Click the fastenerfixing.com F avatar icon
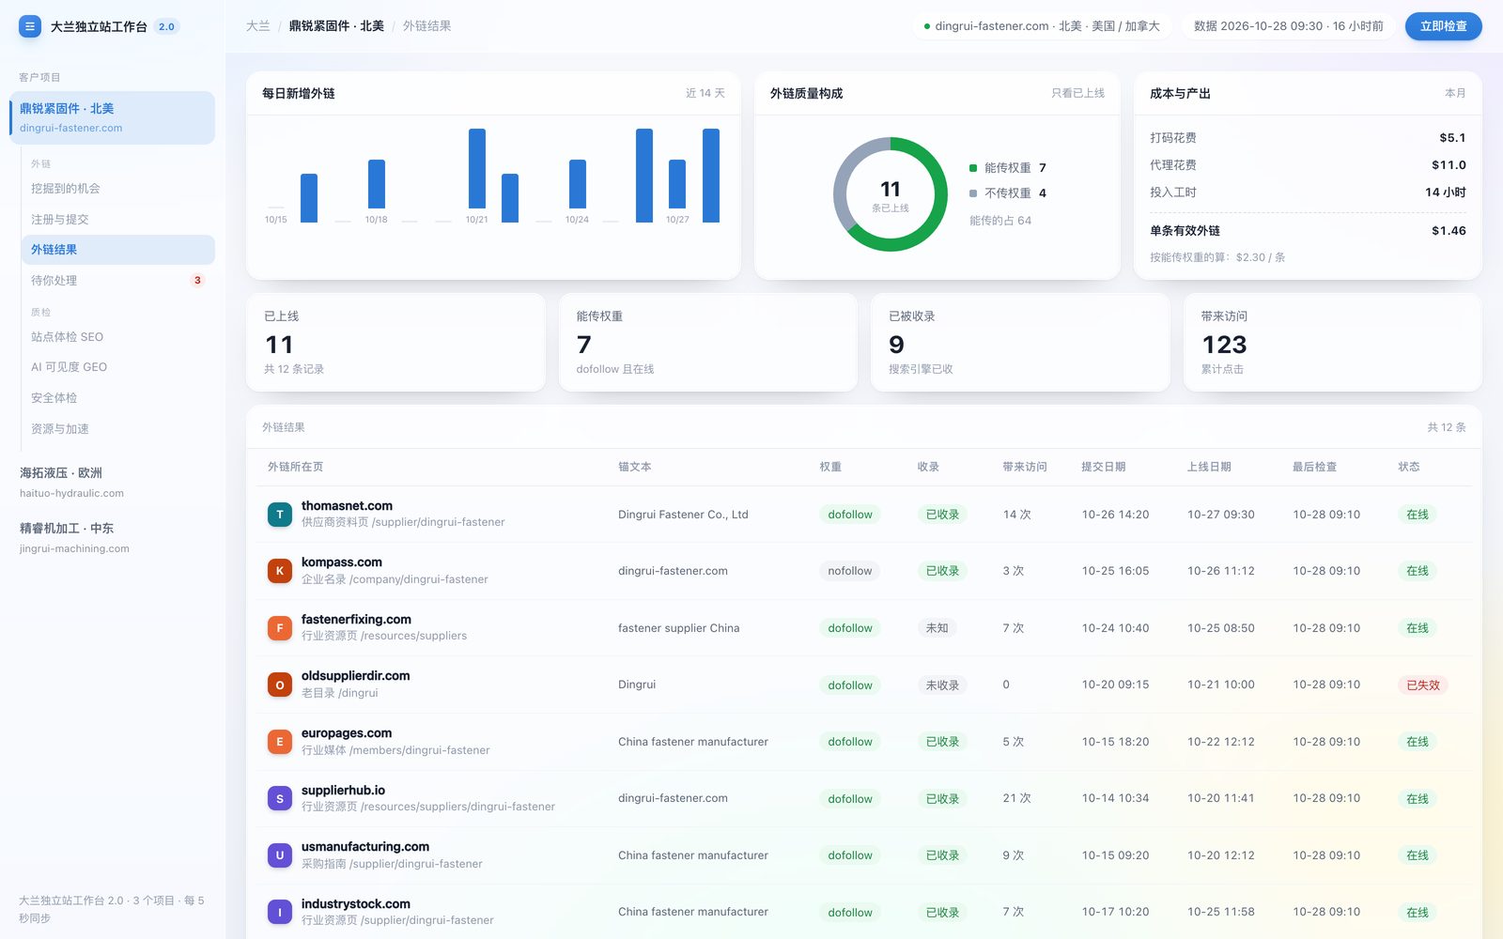This screenshot has width=1503, height=939. point(279,628)
